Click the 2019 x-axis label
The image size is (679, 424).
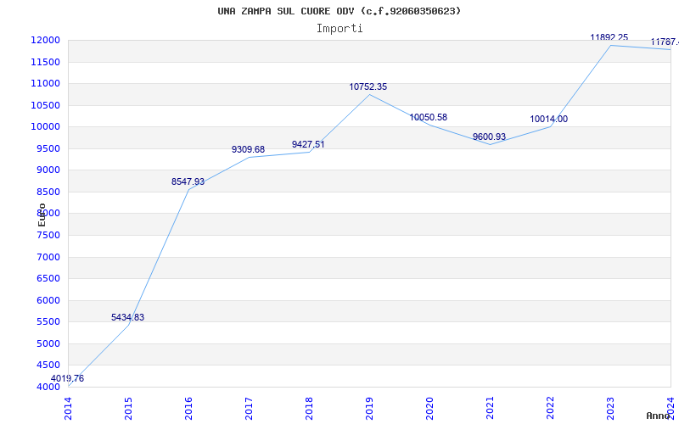click(x=369, y=408)
